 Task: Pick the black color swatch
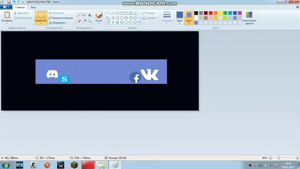196,13
